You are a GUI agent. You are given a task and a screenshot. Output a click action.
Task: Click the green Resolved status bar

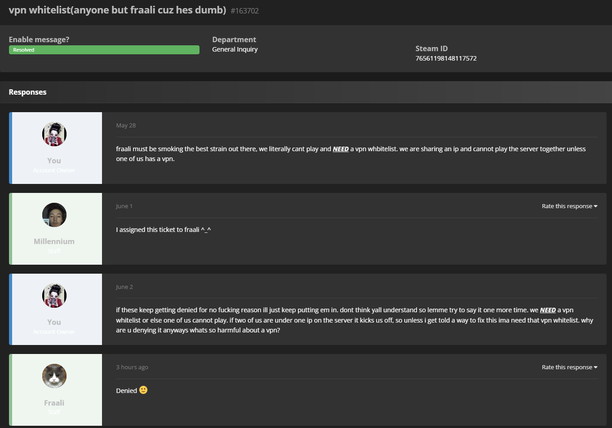coord(104,50)
